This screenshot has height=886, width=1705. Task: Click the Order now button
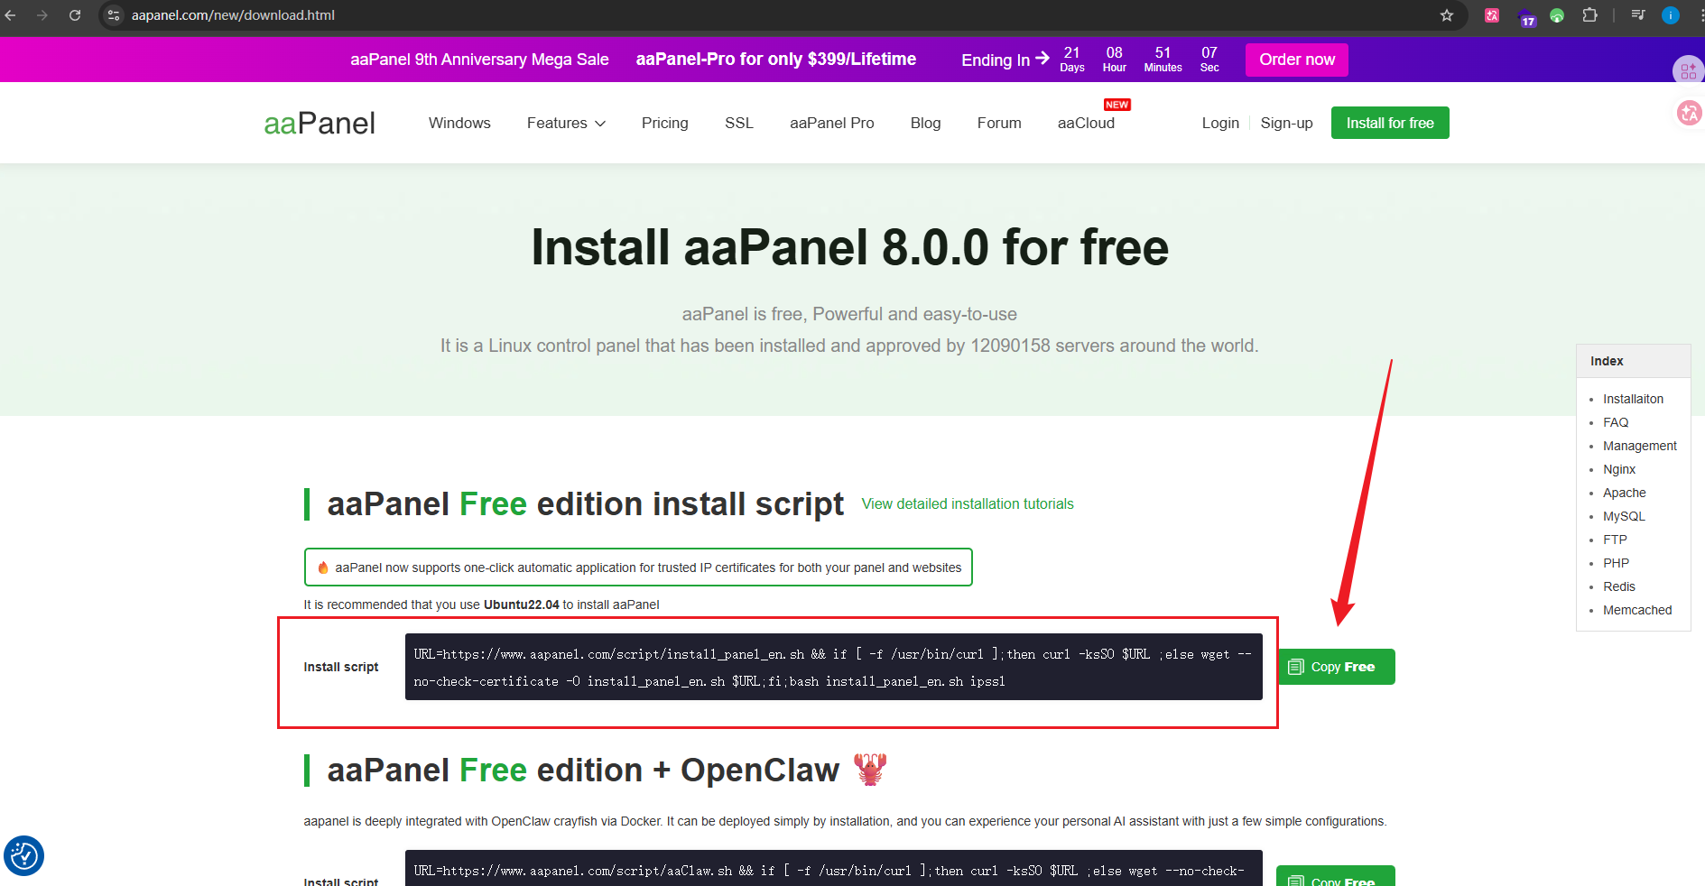point(1296,60)
